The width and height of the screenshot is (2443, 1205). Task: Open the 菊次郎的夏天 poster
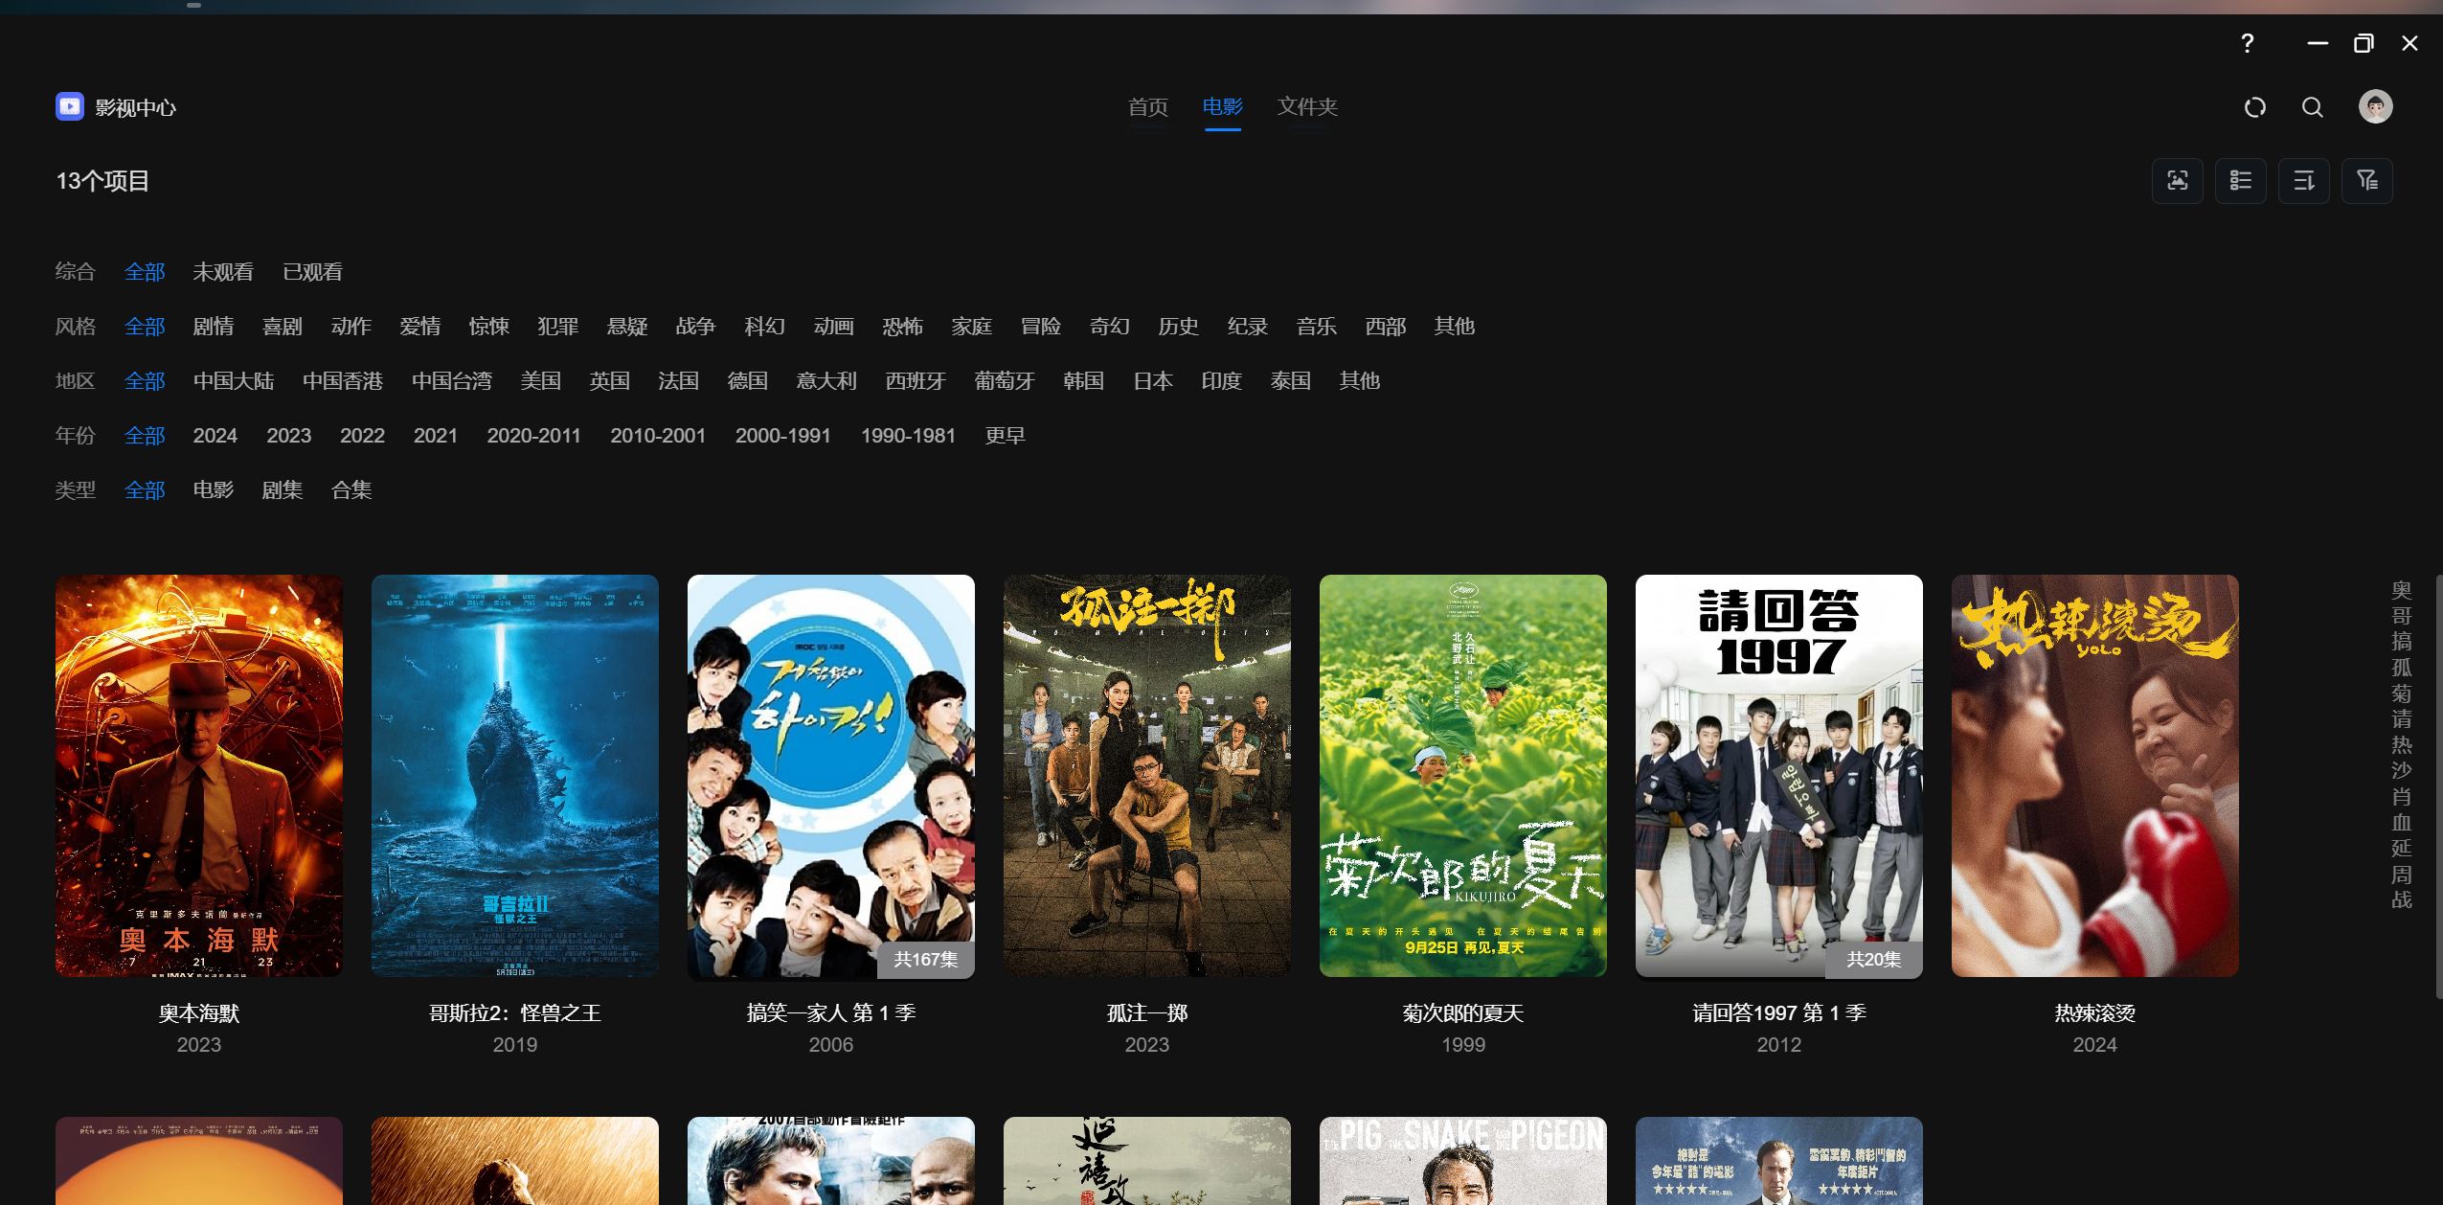point(1463,776)
